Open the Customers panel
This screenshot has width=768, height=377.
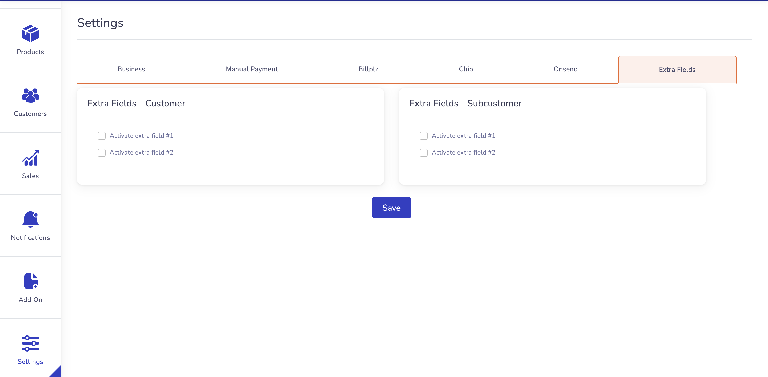(30, 101)
